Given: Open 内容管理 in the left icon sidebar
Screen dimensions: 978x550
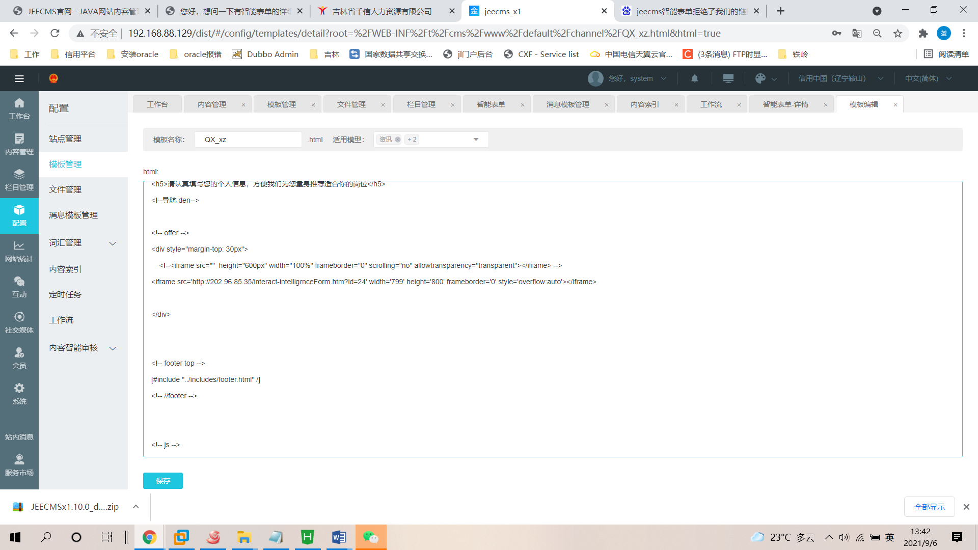Looking at the screenshot, I should 19,144.
